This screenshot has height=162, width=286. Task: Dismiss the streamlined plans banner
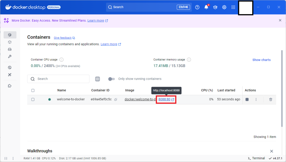pos(280,20)
